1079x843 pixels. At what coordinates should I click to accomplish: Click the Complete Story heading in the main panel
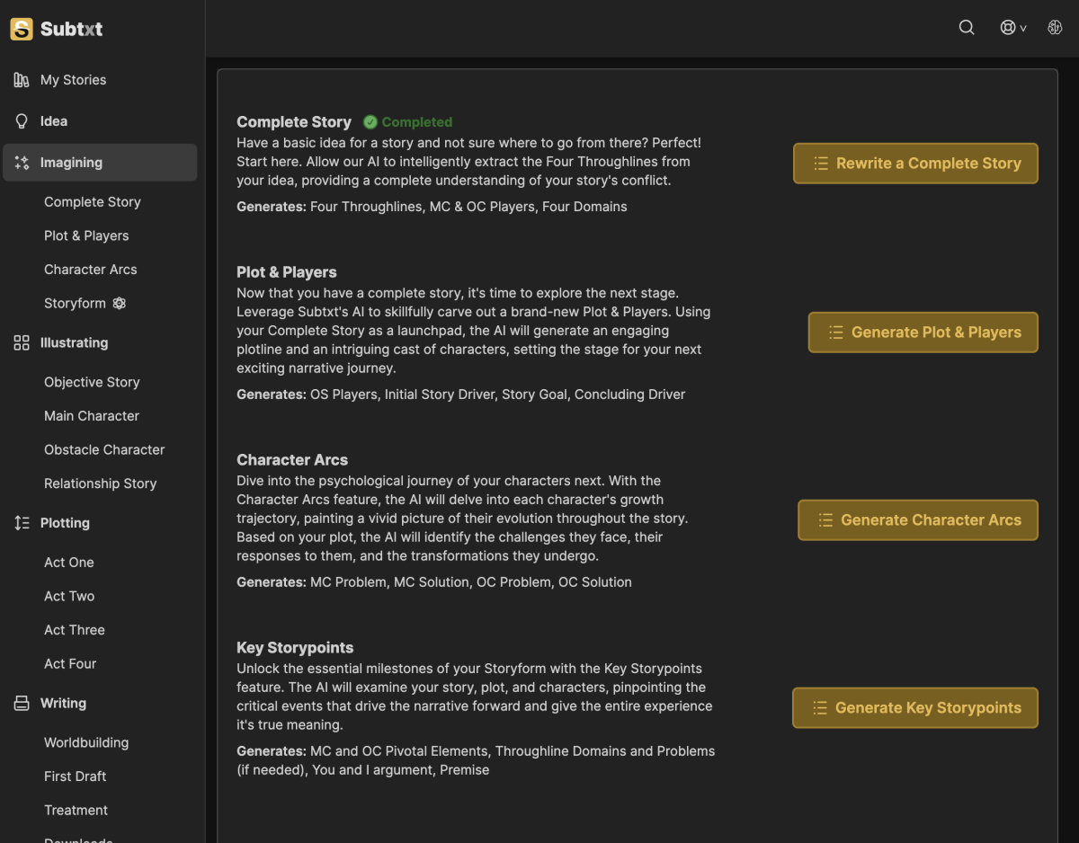294,122
